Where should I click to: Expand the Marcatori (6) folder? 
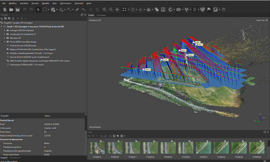coord(4,38)
